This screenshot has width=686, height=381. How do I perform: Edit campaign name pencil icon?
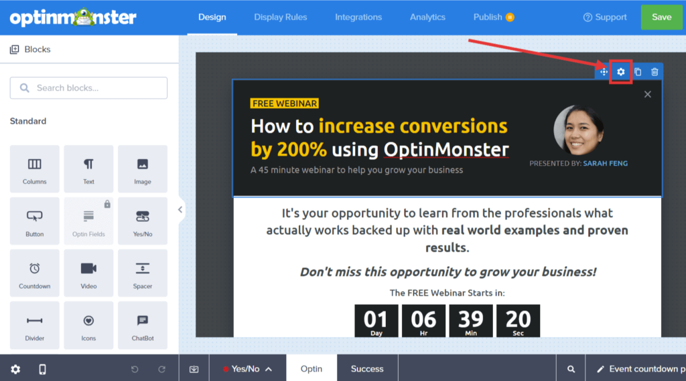point(601,369)
